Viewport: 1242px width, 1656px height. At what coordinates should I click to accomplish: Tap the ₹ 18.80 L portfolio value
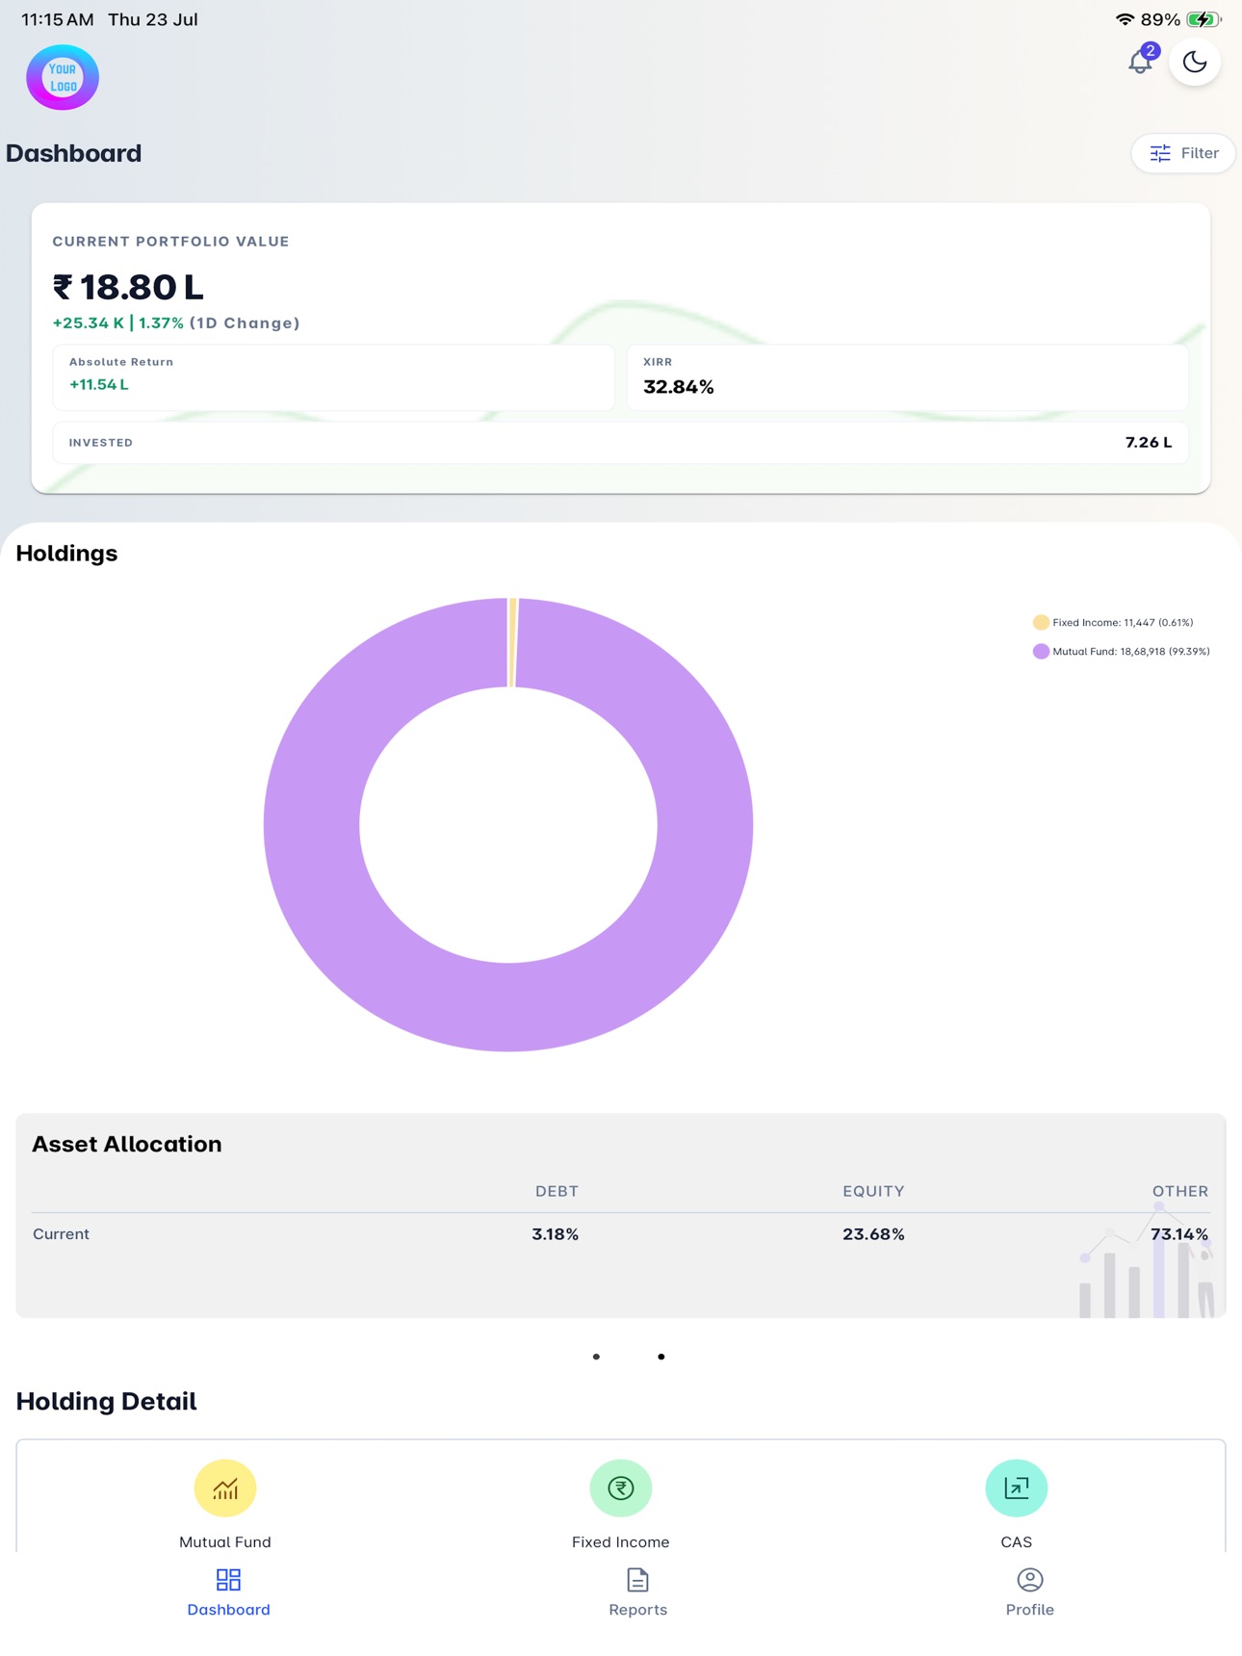point(128,287)
